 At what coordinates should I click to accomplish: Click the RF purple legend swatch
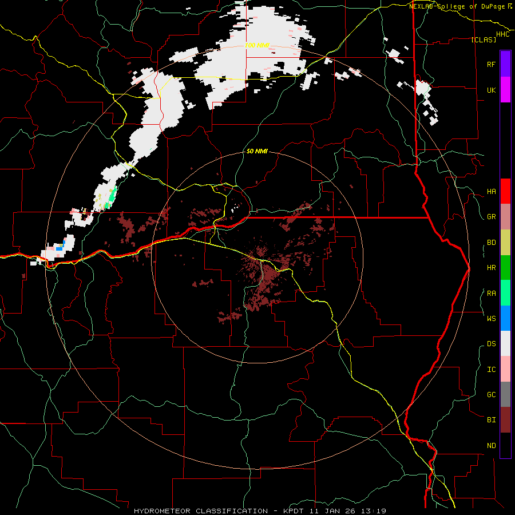[x=505, y=64]
